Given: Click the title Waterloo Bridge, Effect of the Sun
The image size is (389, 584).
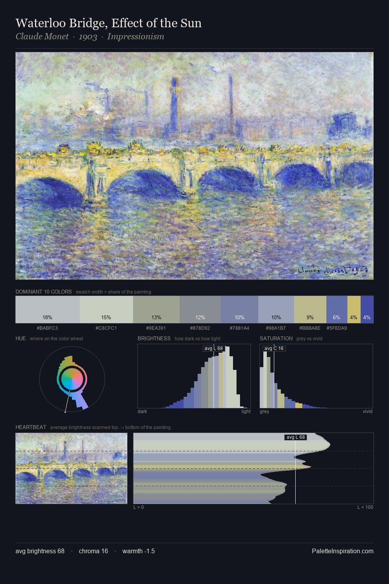Looking at the screenshot, I should (x=109, y=23).
